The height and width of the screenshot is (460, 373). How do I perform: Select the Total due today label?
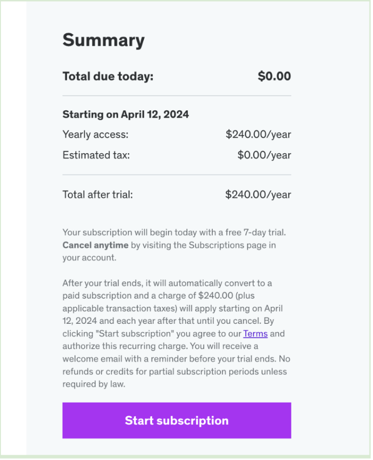[108, 76]
